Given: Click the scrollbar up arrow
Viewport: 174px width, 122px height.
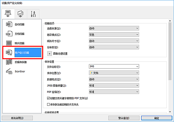Looking at the screenshot, I should tap(170, 21).
